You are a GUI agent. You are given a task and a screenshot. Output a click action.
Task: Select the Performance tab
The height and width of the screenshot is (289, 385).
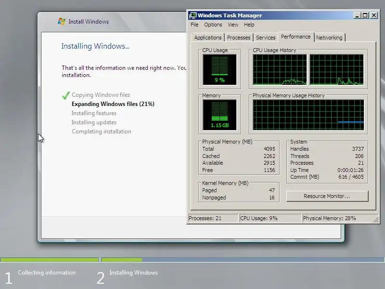(x=295, y=37)
